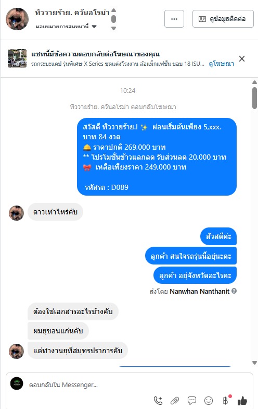This screenshot has height=409, width=258.
Task: Open the emoji picker smiley icon
Action: click(209, 401)
